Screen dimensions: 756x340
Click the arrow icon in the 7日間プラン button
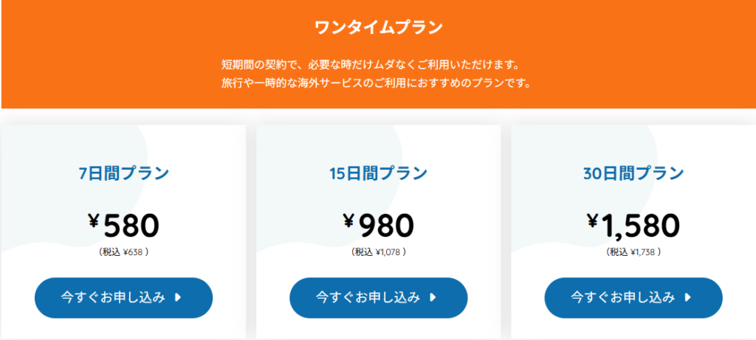(178, 298)
